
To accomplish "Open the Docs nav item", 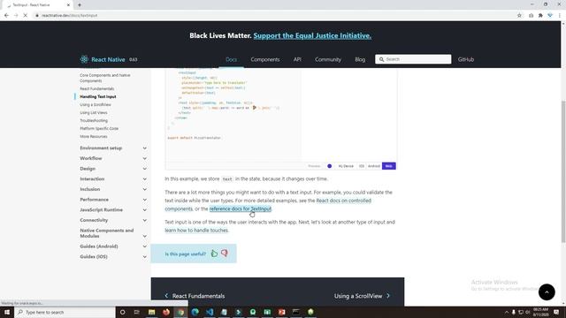I will (231, 59).
